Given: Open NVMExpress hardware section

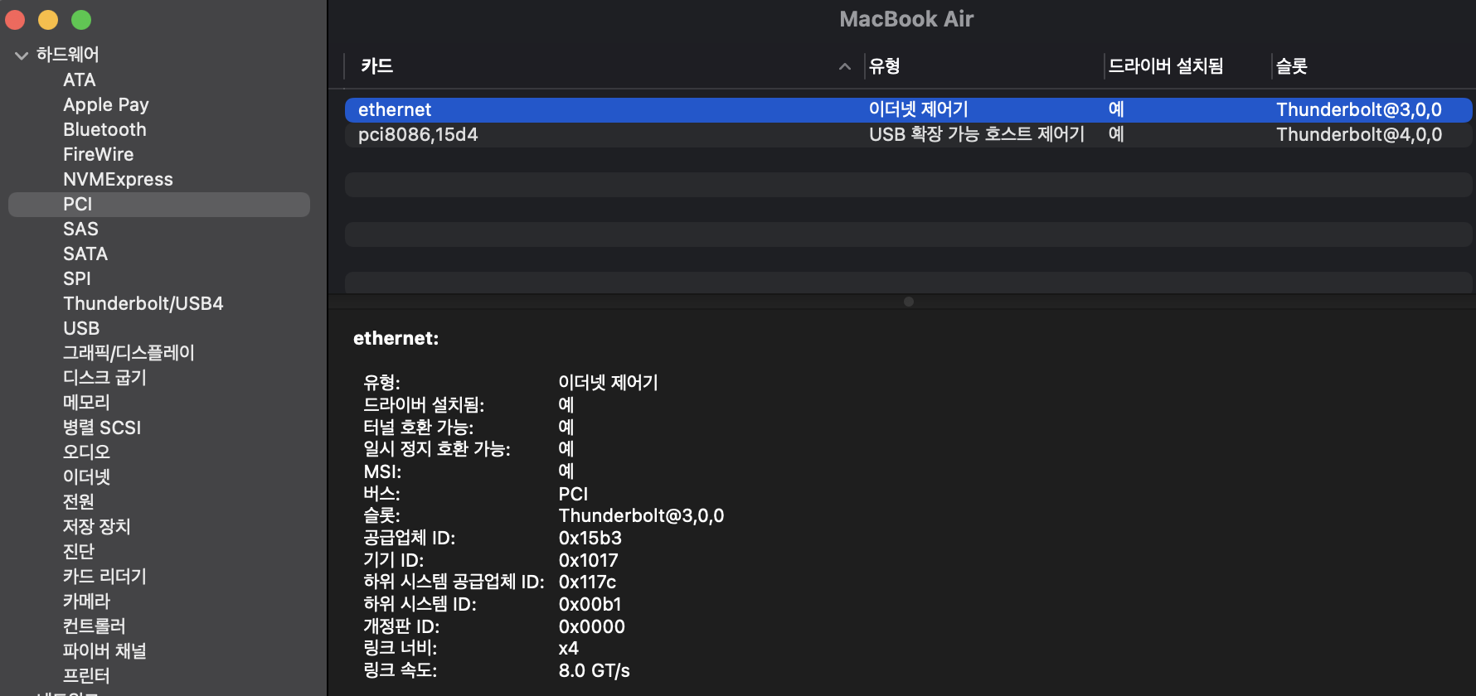Looking at the screenshot, I should point(118,179).
